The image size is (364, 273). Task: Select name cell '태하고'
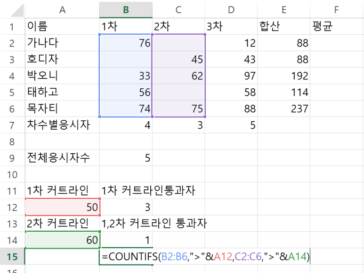click(62, 93)
